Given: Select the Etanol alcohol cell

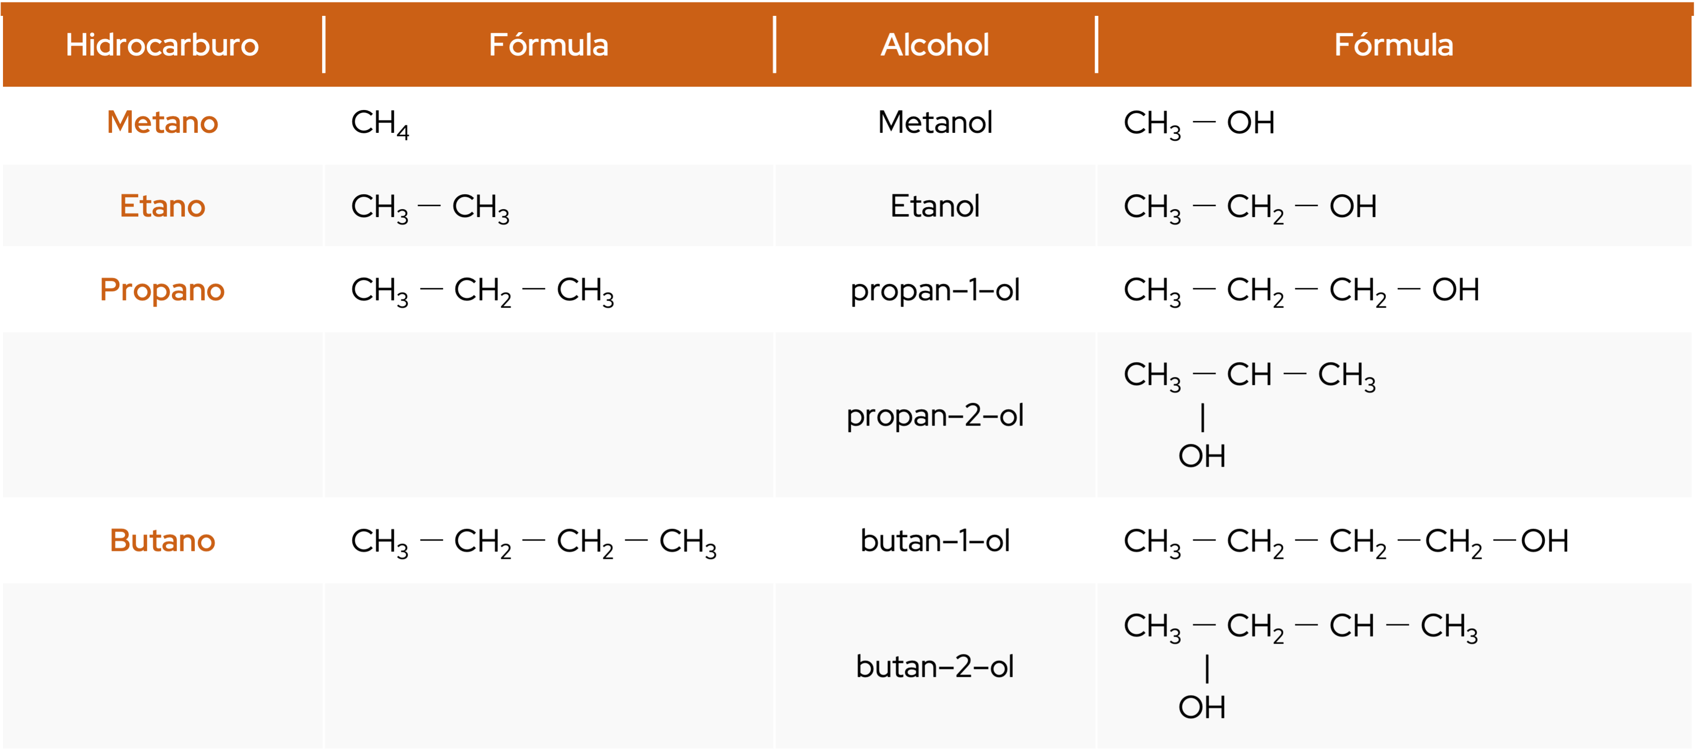Looking at the screenshot, I should tap(935, 206).
